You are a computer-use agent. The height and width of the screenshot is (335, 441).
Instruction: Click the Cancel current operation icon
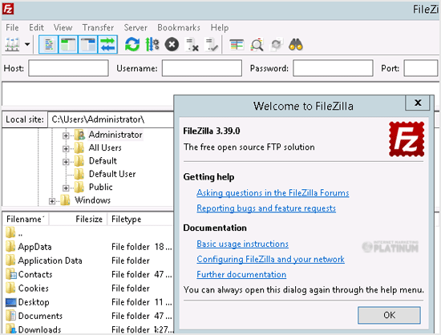(x=172, y=44)
